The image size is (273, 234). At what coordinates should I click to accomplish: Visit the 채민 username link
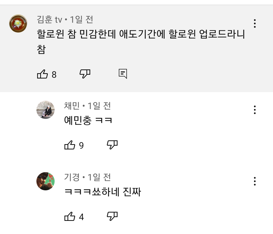click(72, 106)
